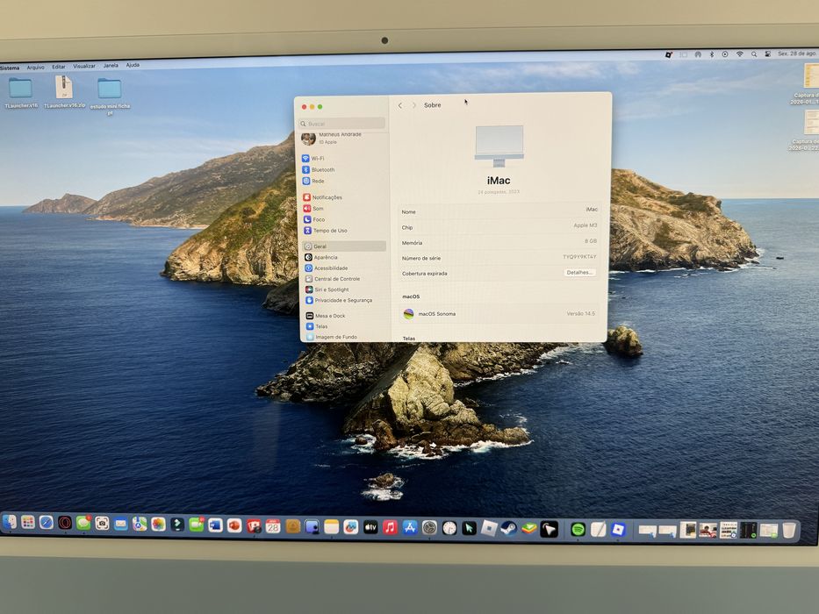Click the date Sex. 28 de ago
819x614 pixels.
click(797, 54)
